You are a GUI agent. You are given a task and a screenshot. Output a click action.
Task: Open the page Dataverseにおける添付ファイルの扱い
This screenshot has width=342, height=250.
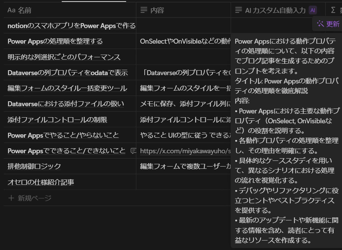pyautogui.click(x=66, y=104)
